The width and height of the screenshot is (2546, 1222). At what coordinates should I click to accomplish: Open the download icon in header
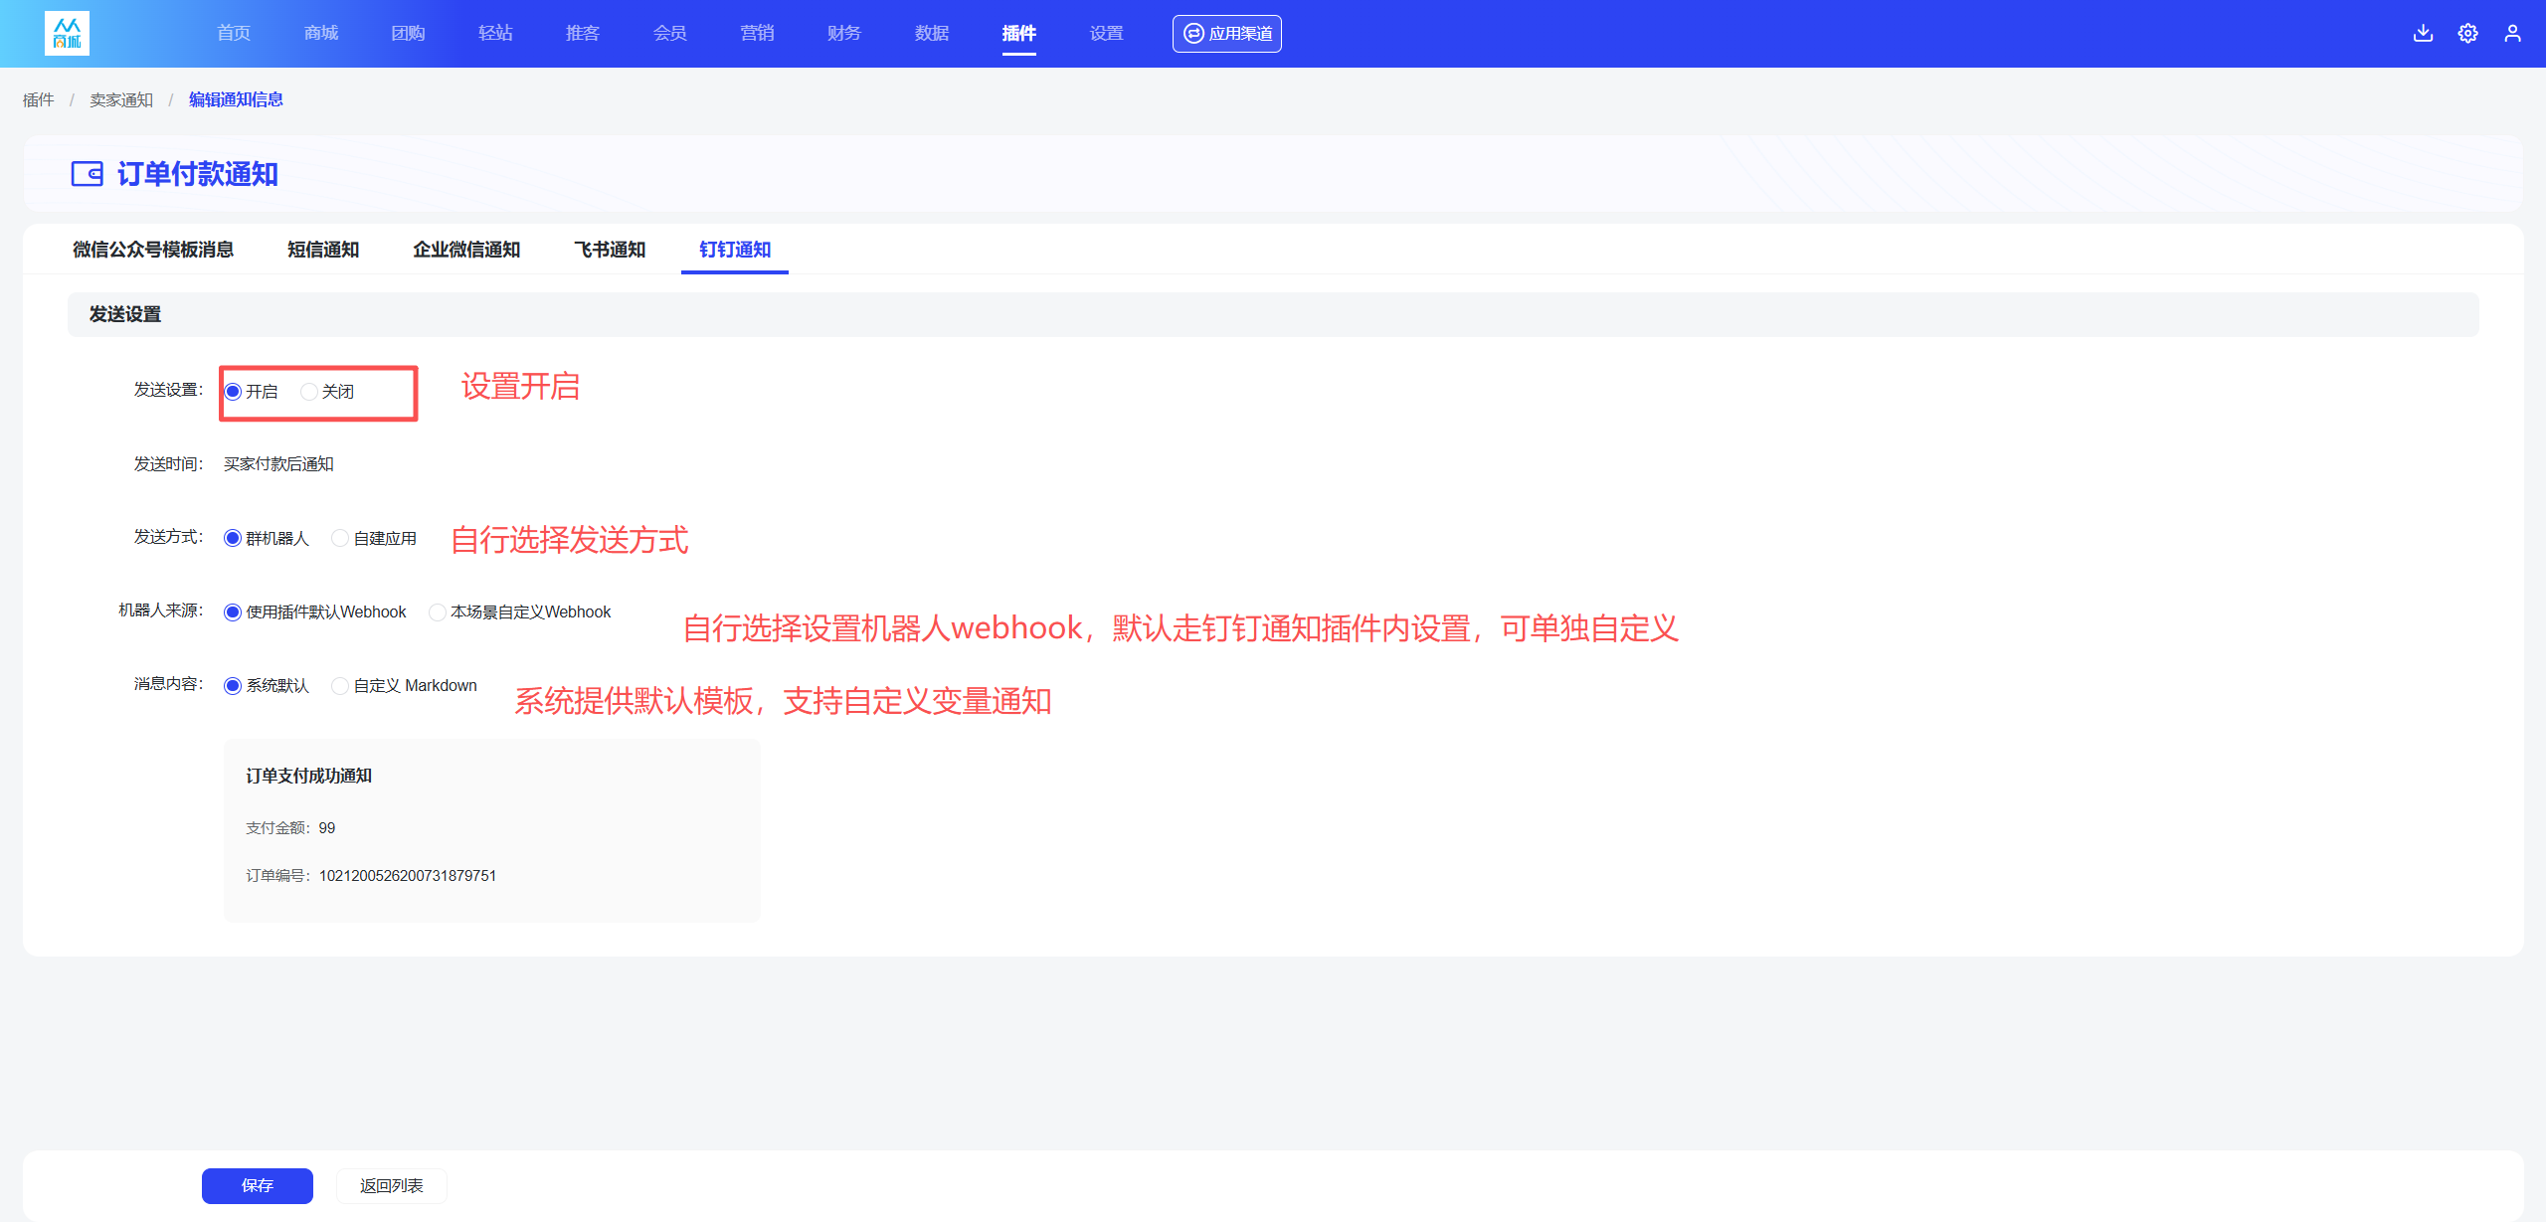[2423, 33]
